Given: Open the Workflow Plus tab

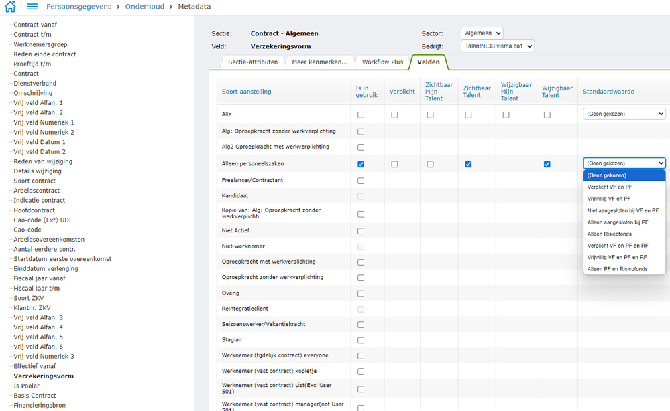Looking at the screenshot, I should click(382, 62).
